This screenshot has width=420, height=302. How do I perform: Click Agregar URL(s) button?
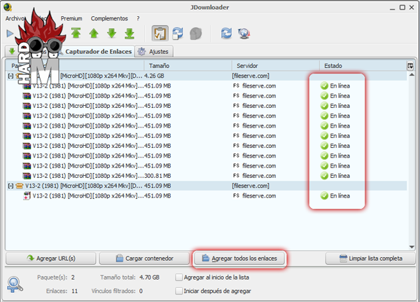(x=51, y=259)
